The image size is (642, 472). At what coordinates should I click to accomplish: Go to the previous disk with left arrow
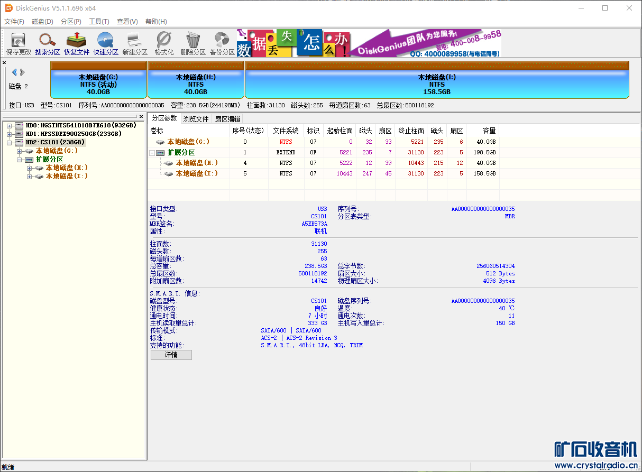click(14, 72)
